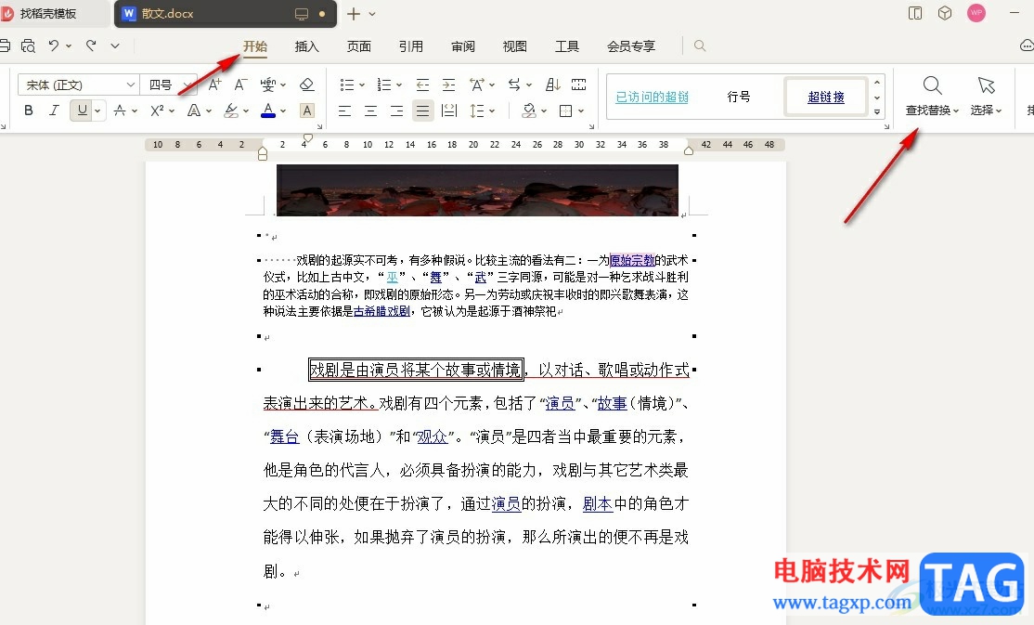Viewport: 1034px width, 625px height.
Task: Open the font name dropdown
Action: pyautogui.click(x=131, y=85)
